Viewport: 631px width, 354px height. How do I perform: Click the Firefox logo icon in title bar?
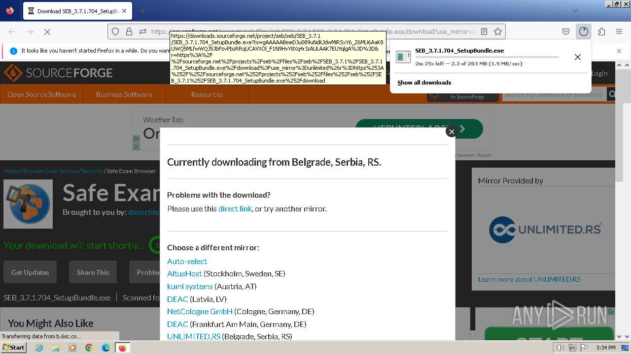click(x=10, y=11)
